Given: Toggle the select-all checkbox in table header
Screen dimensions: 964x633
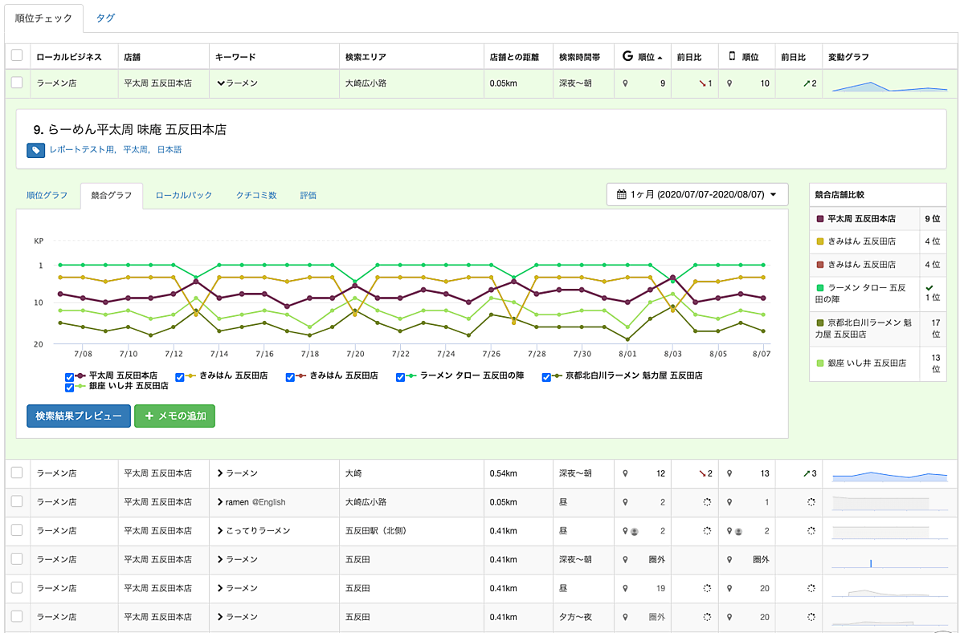Looking at the screenshot, I should point(17,56).
